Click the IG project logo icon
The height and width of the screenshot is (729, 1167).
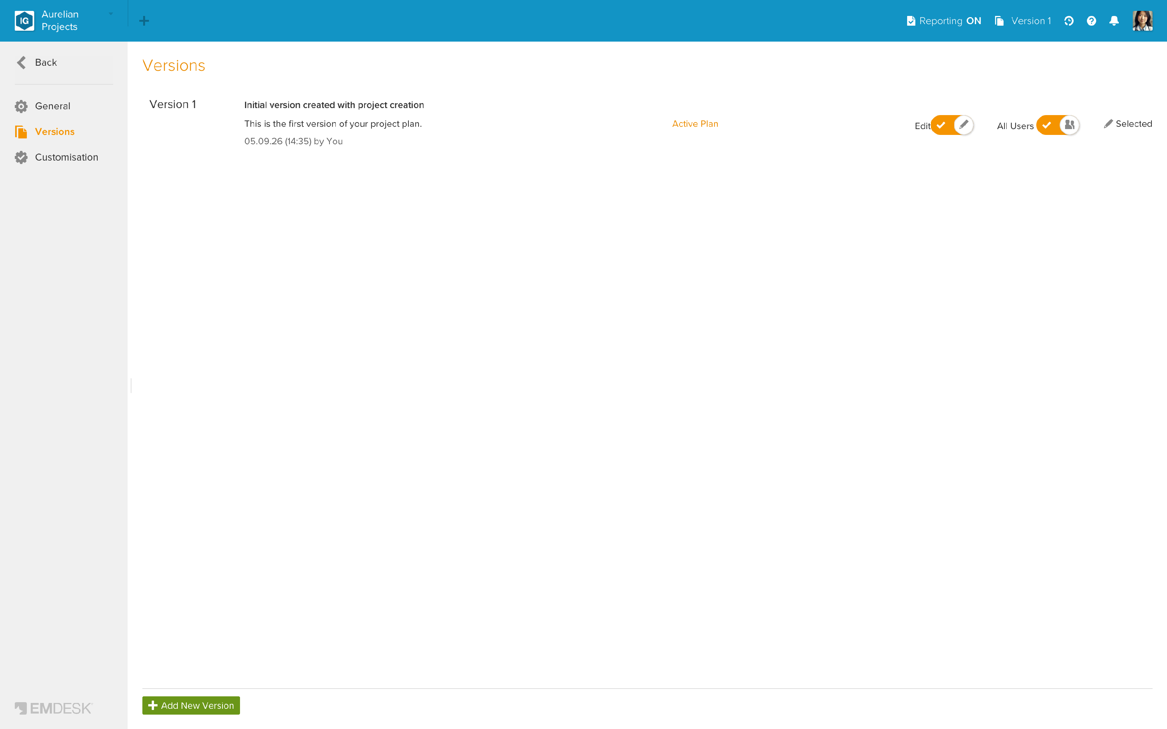tap(24, 21)
